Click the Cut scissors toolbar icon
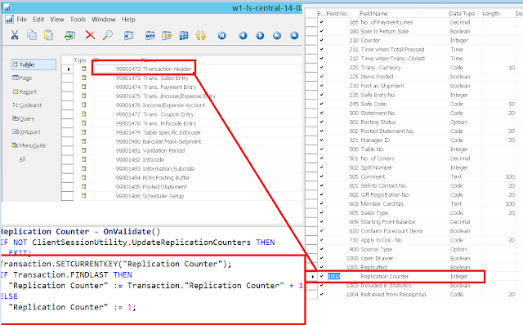Viewport: 523px width, 325px height. coord(15,35)
